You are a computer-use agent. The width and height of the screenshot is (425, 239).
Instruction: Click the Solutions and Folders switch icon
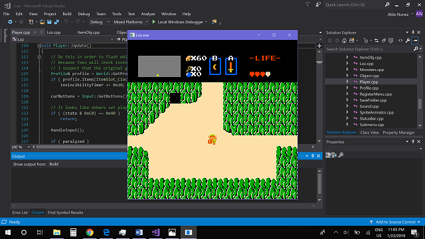click(x=351, y=40)
